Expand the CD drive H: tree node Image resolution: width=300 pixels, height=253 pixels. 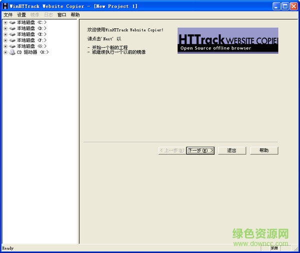coord(5,52)
